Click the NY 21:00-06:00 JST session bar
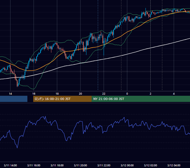Image resolution: width=190 pixels, height=168 pixels. (141, 99)
